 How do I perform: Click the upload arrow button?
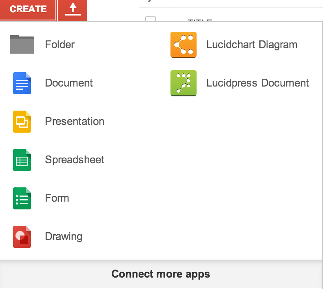click(73, 10)
